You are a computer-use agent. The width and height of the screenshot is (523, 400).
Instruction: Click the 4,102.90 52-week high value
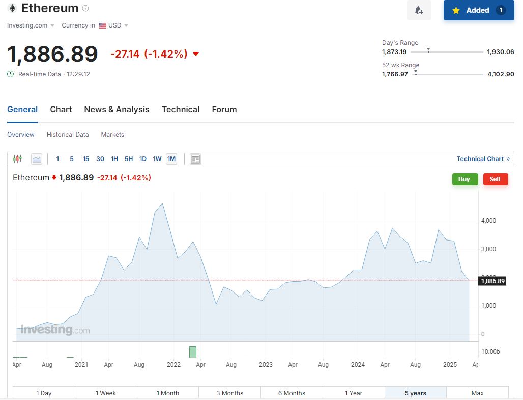click(501, 74)
